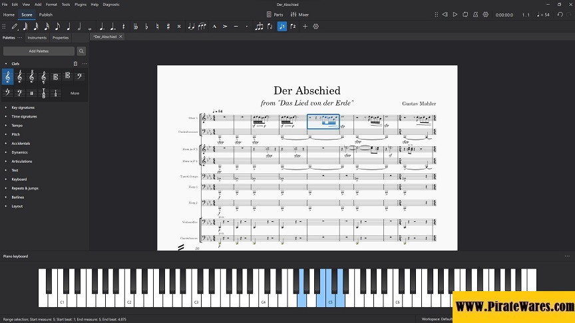The height and width of the screenshot is (323, 575).
Task: Open the Plugins menu
Action: [80, 4]
